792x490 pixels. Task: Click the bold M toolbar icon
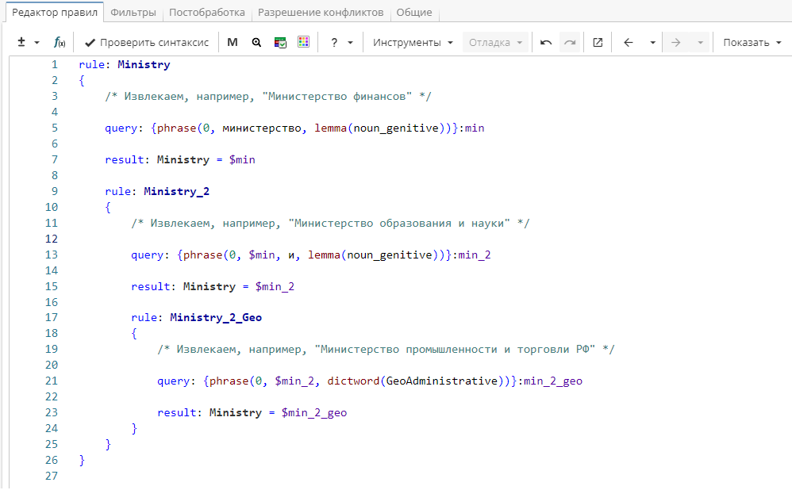(233, 42)
